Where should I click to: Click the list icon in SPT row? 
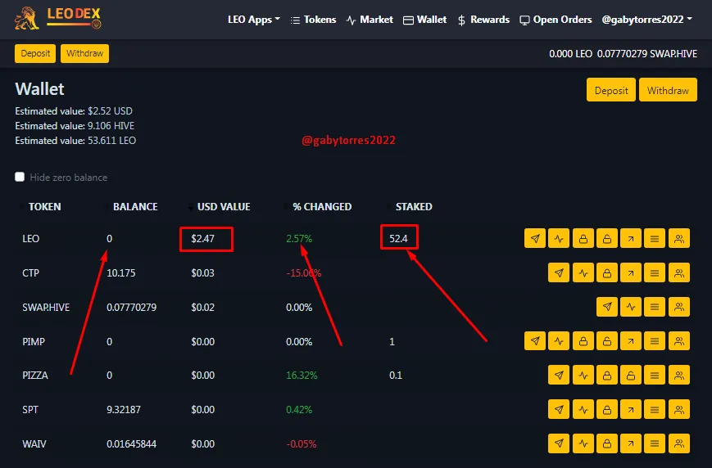point(655,409)
